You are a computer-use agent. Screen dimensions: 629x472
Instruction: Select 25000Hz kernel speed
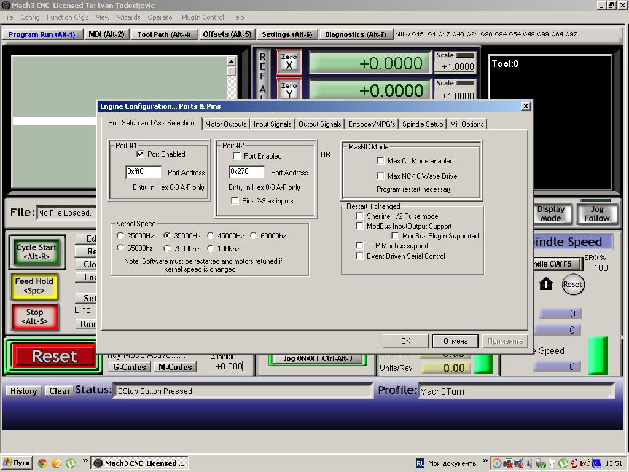(x=120, y=235)
